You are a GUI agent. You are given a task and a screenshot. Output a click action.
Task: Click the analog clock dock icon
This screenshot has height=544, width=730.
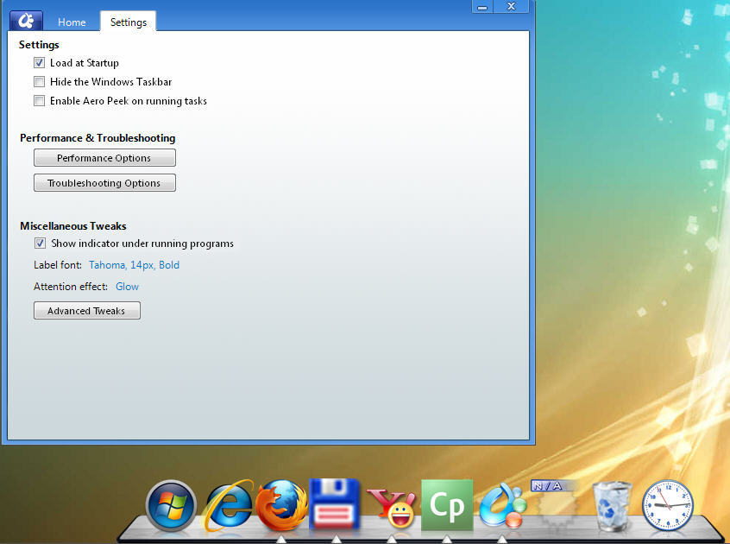tap(667, 506)
